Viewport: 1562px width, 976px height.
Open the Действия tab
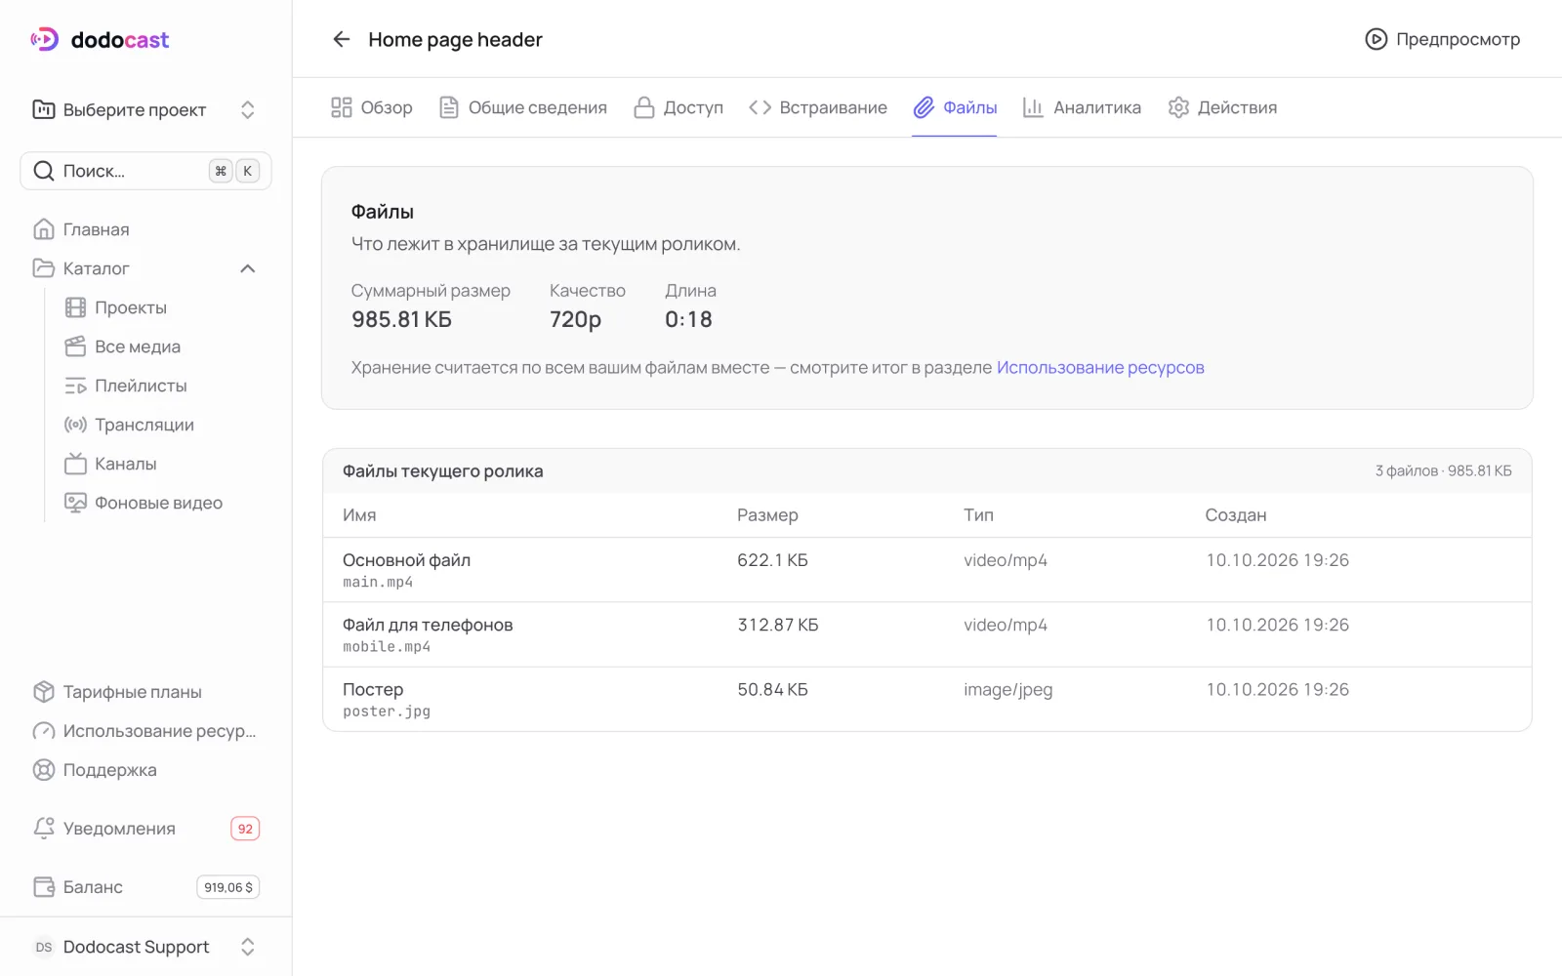coord(1222,107)
